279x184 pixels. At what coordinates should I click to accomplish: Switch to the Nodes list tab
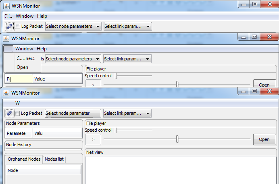pos(54,159)
